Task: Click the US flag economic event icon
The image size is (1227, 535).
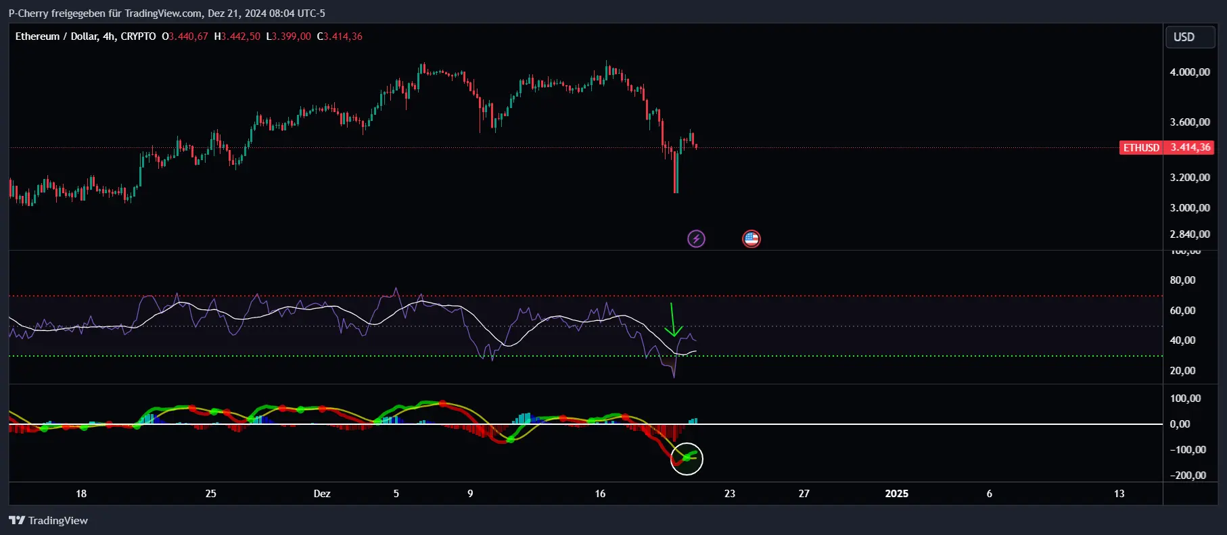Action: [751, 238]
